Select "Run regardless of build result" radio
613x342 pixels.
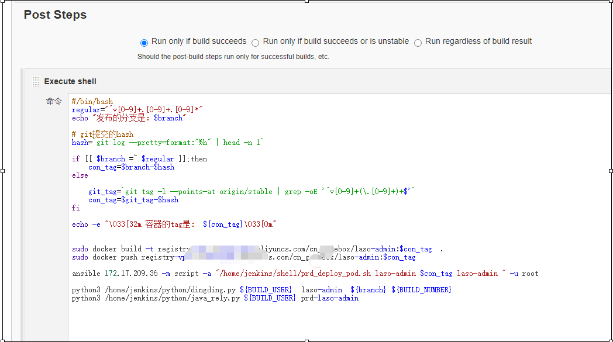click(x=418, y=43)
